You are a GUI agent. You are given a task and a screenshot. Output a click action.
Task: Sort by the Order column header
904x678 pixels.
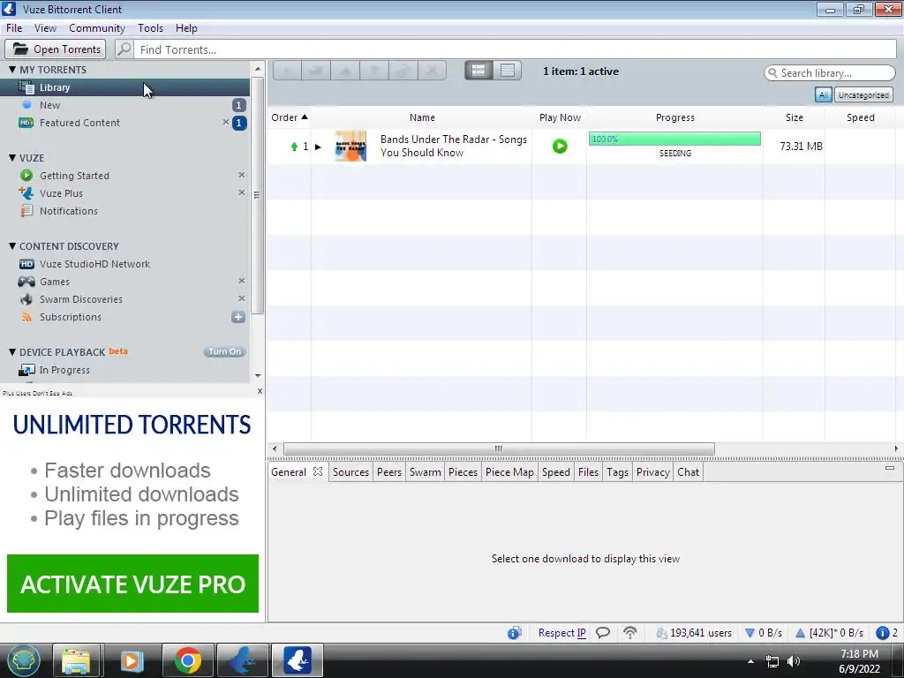[x=289, y=117]
